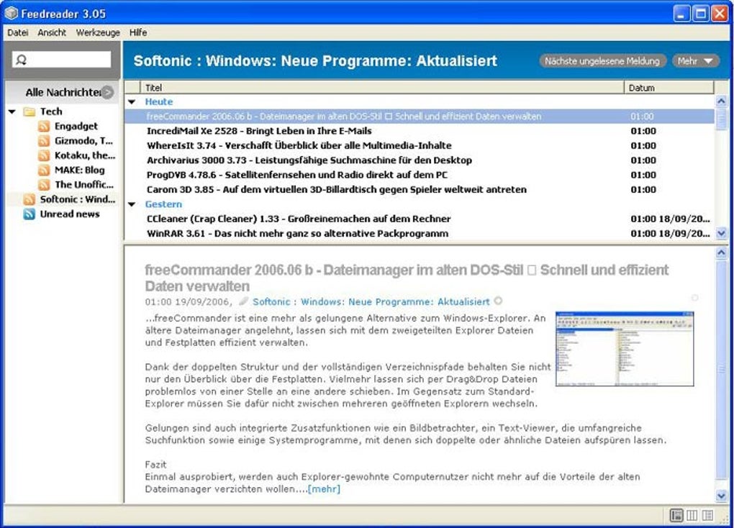
Task: Click the faint circle icon above the article thumbnail
Action: pos(694,298)
